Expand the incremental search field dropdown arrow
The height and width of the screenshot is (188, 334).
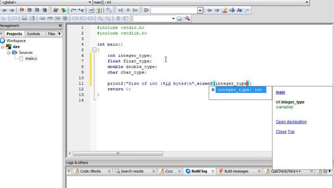(x=200, y=10)
